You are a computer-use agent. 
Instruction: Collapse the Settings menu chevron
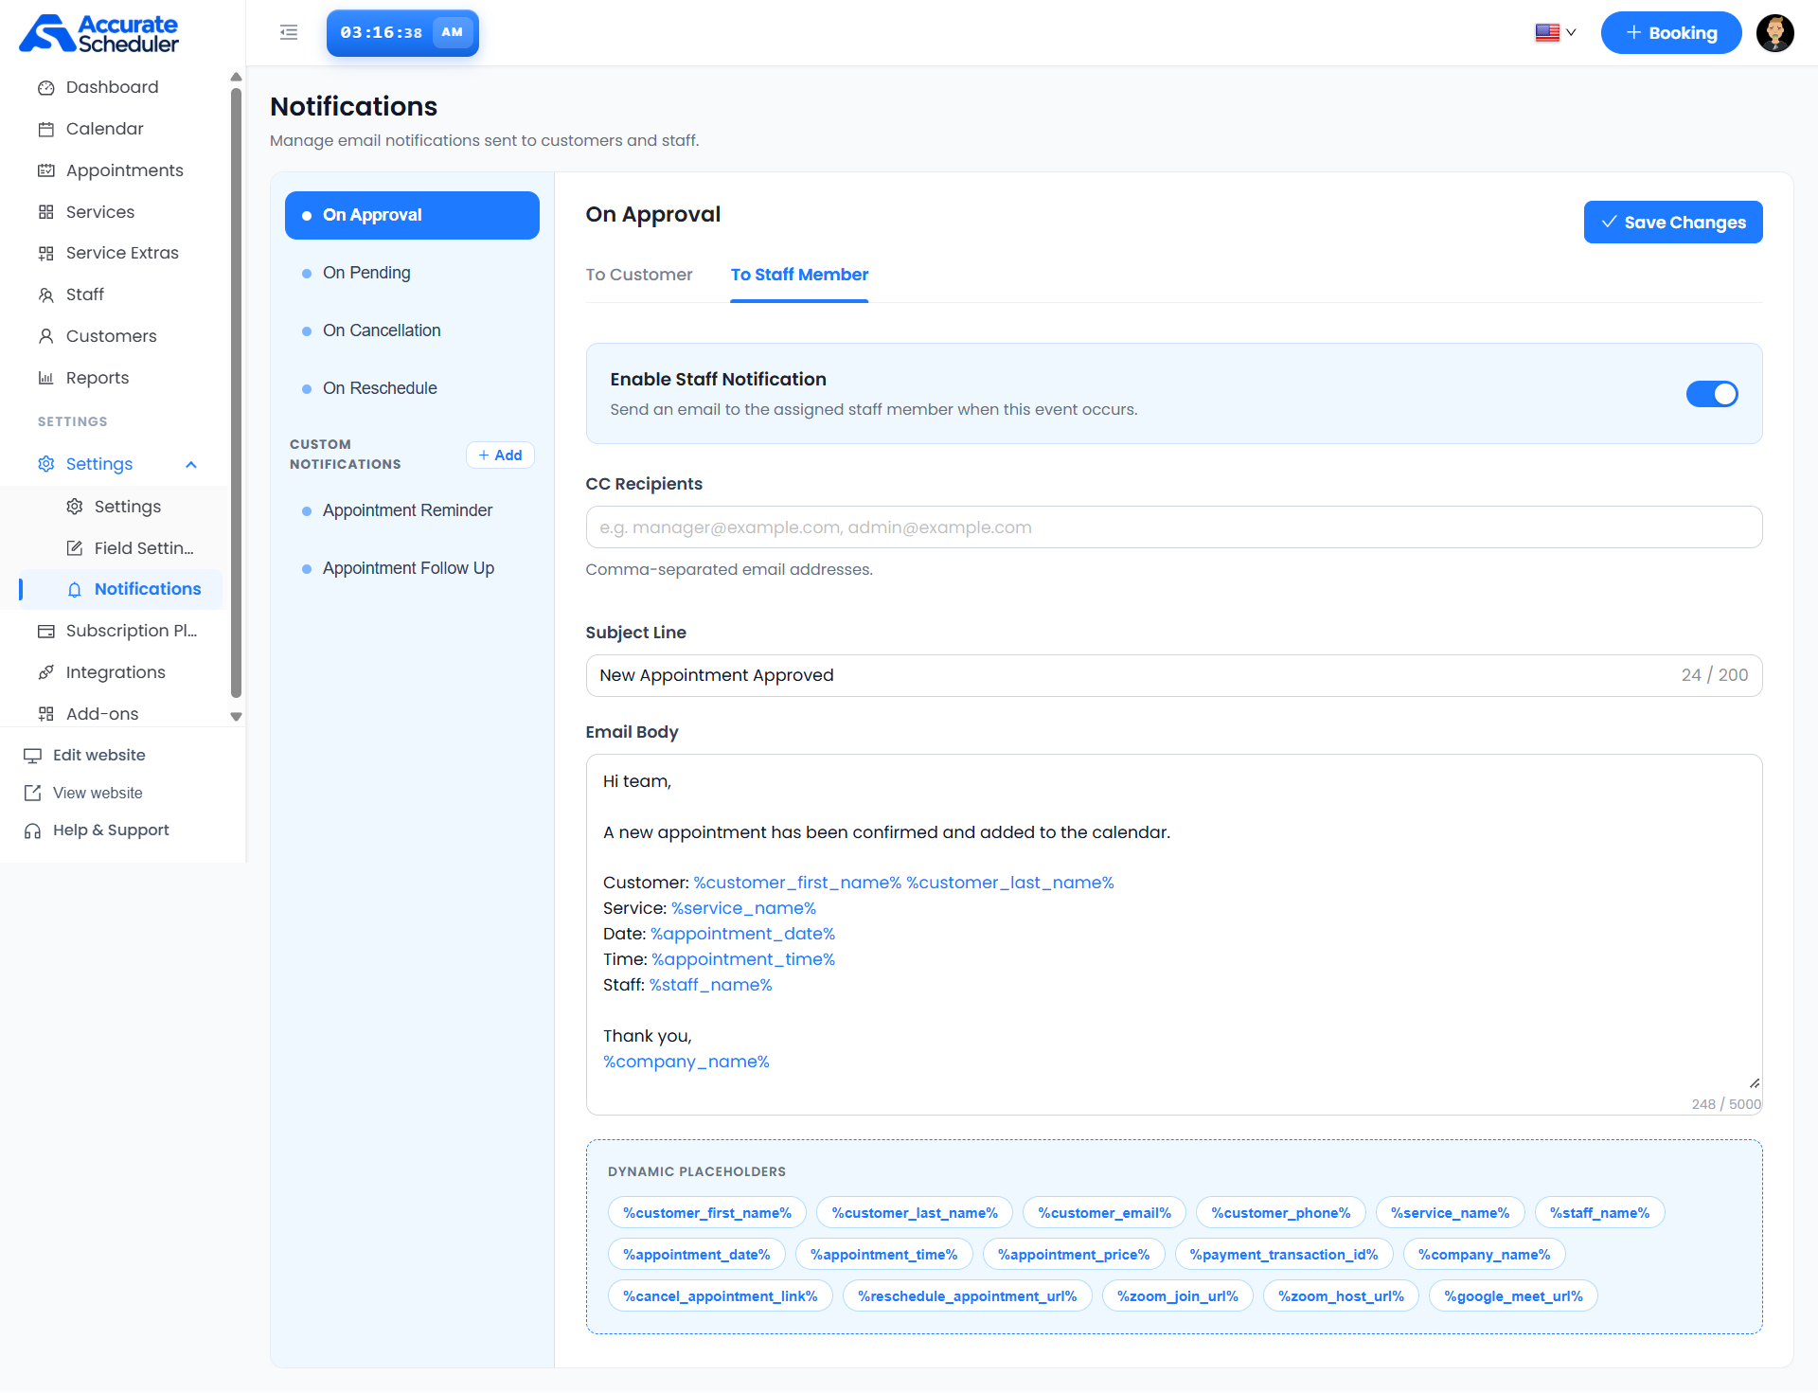191,465
